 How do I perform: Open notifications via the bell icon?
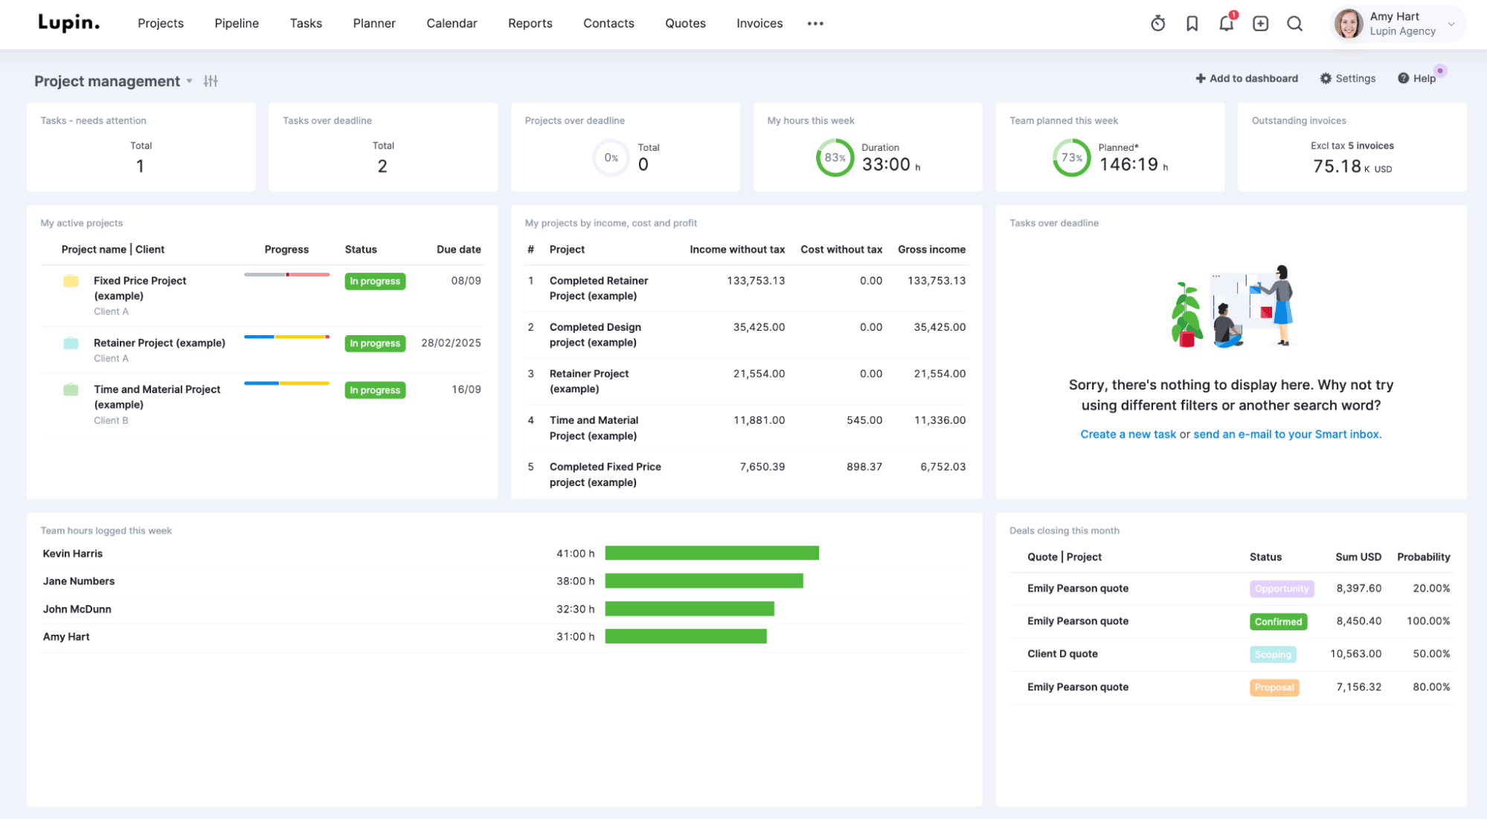(x=1226, y=23)
